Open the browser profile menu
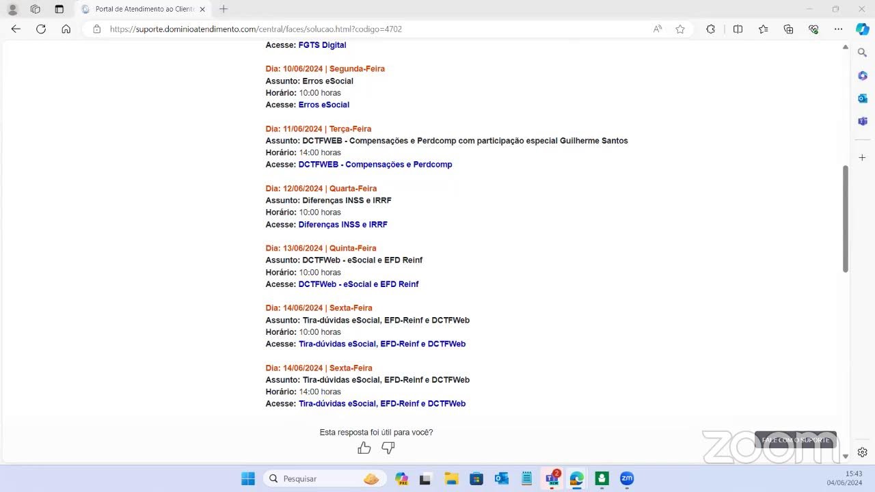 pos(12,9)
